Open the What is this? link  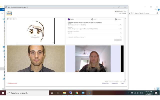click(x=105, y=83)
